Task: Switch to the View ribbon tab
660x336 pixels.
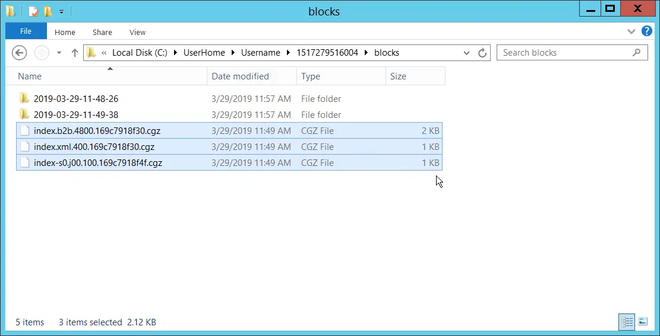Action: (137, 32)
